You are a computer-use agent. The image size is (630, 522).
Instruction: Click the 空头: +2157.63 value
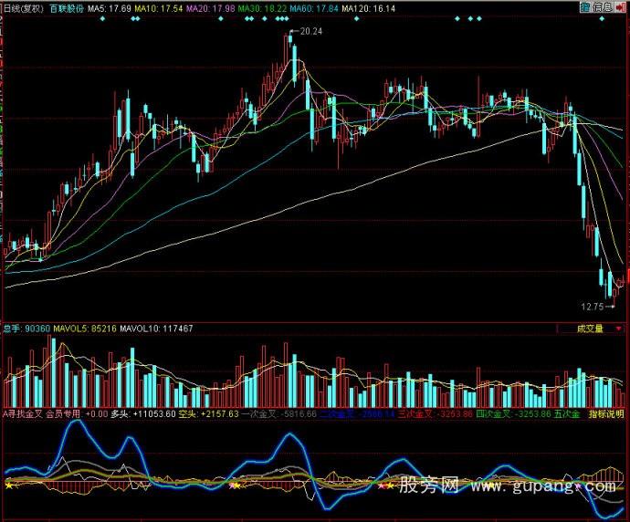coord(208,414)
